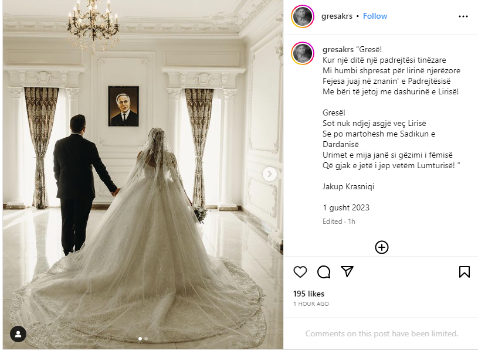
Task: Select the first carousel dot indicator
Action: [140, 339]
